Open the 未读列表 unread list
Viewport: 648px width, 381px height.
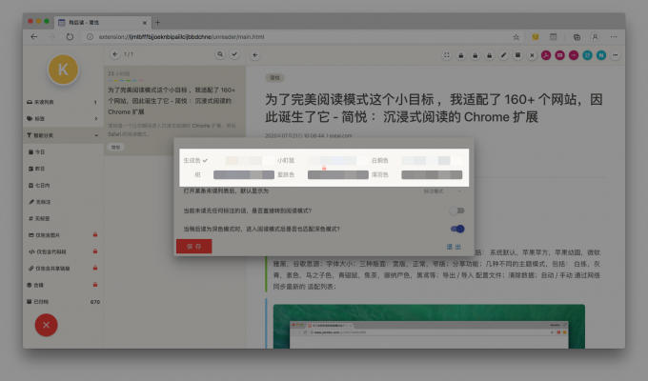[62, 102]
